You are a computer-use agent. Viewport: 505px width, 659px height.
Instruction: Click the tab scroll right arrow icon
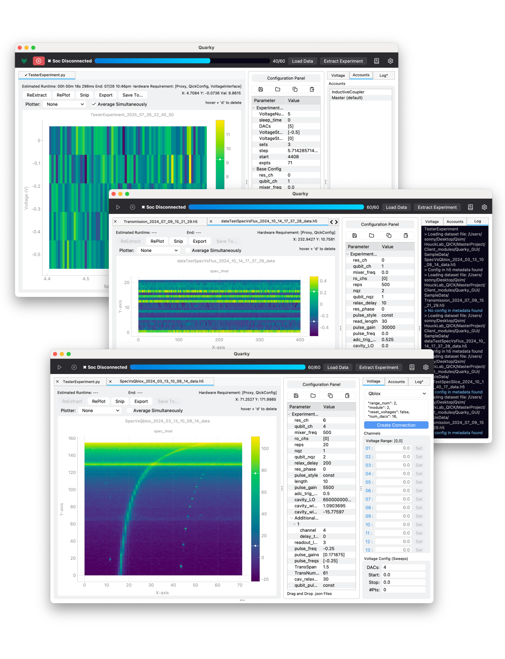coord(337,222)
